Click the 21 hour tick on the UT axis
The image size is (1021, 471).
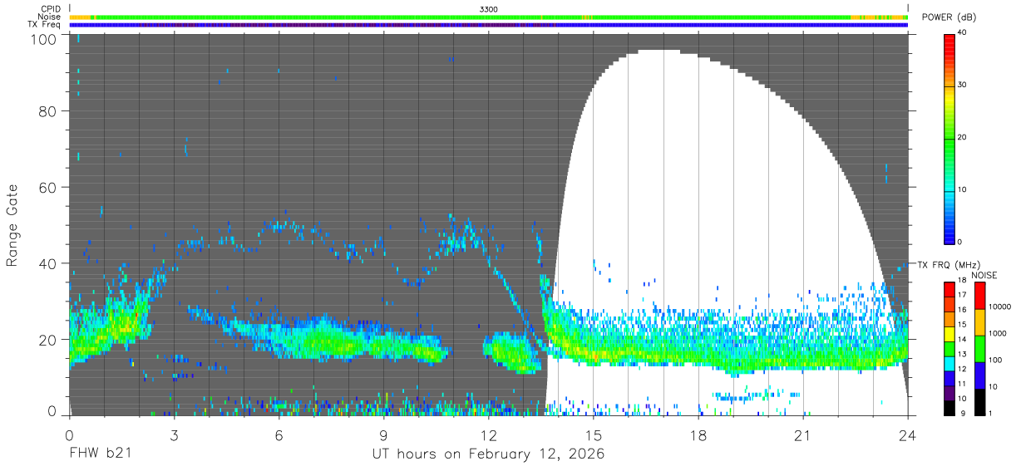[803, 434]
